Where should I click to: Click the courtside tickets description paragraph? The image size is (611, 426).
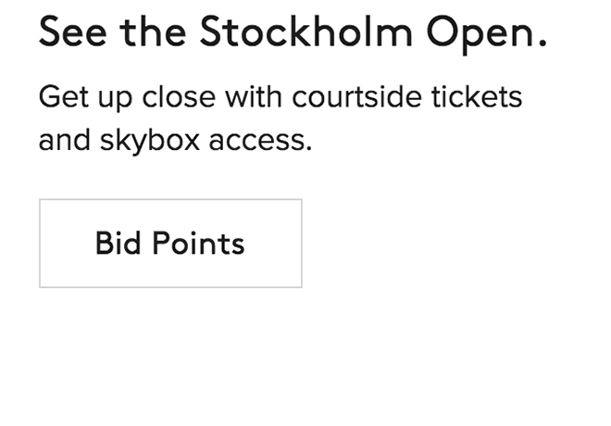(281, 119)
